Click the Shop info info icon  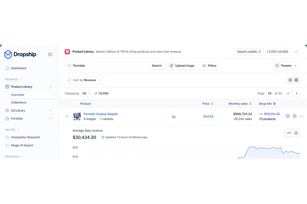pos(274,104)
